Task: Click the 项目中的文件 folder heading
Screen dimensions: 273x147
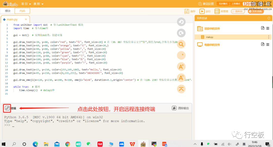Action: (212, 29)
